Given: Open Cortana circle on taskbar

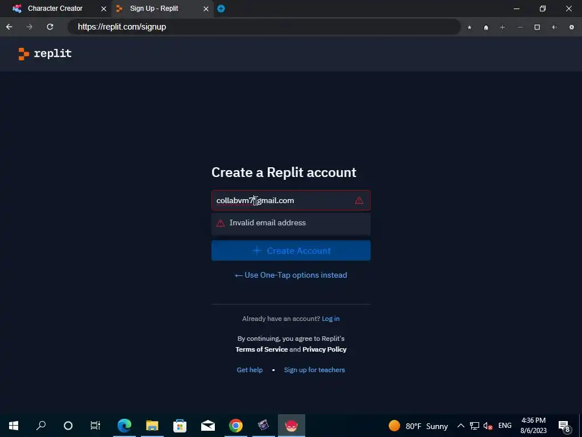Looking at the screenshot, I should click(68, 426).
